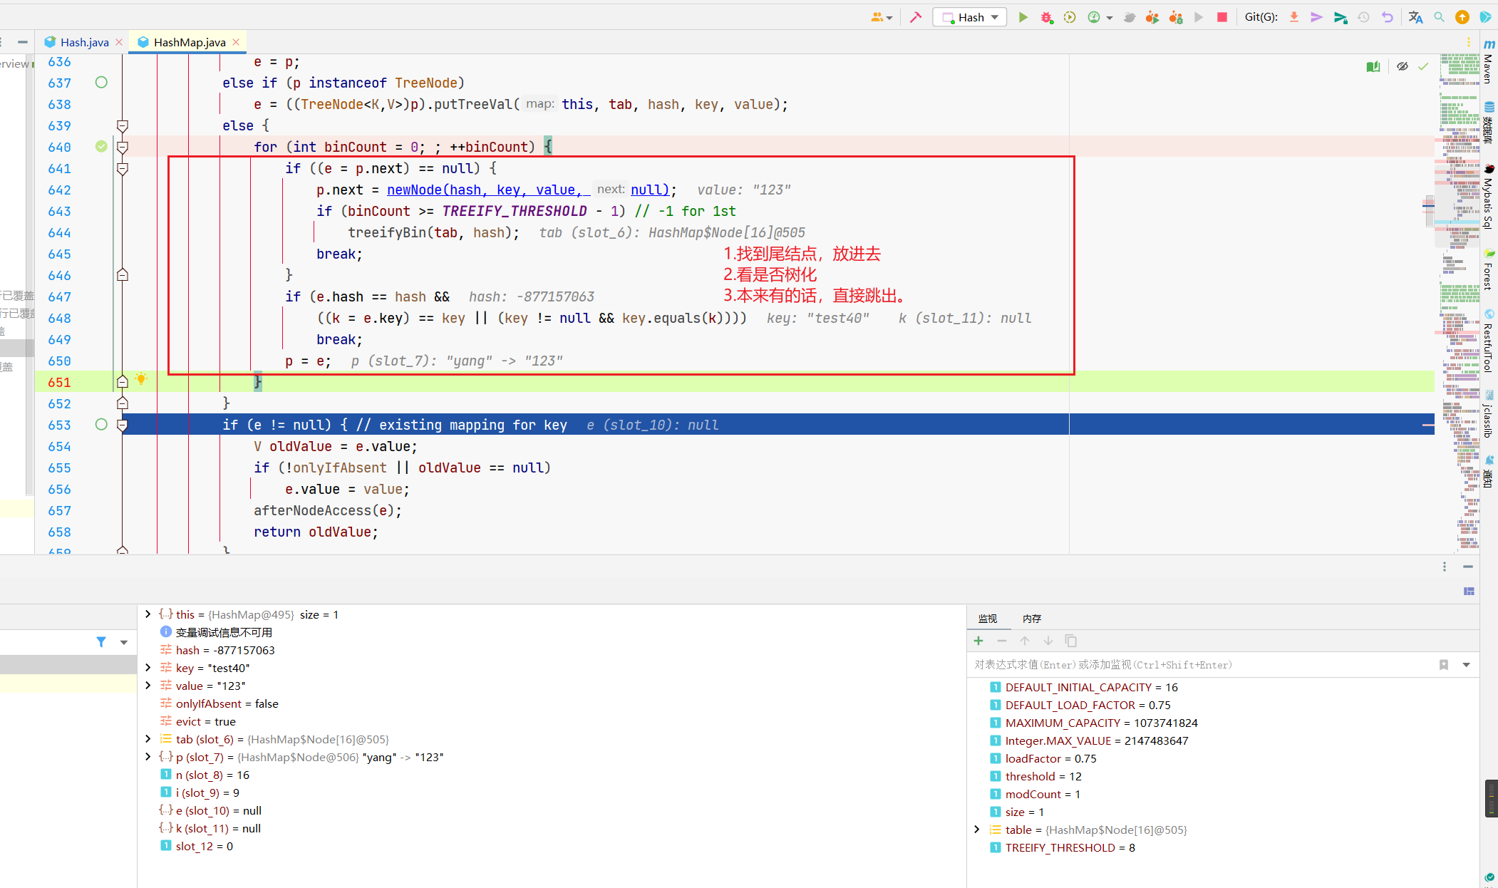Expand p (slot_7) variable node
Image resolution: width=1498 pixels, height=888 pixels.
tap(148, 757)
